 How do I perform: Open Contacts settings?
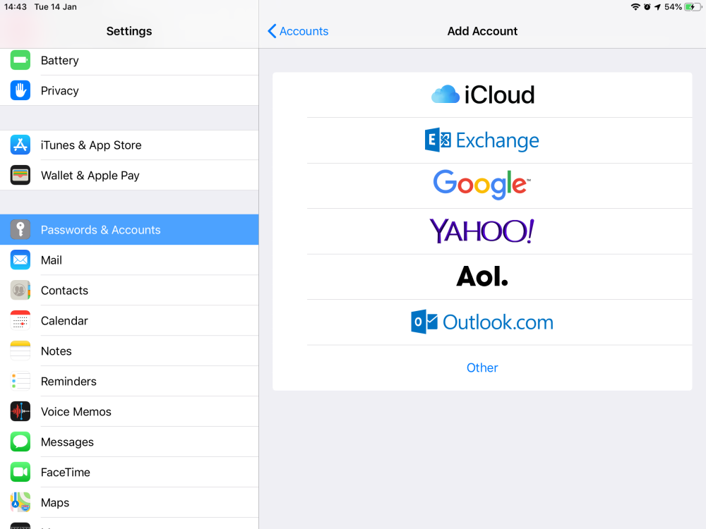point(129,290)
